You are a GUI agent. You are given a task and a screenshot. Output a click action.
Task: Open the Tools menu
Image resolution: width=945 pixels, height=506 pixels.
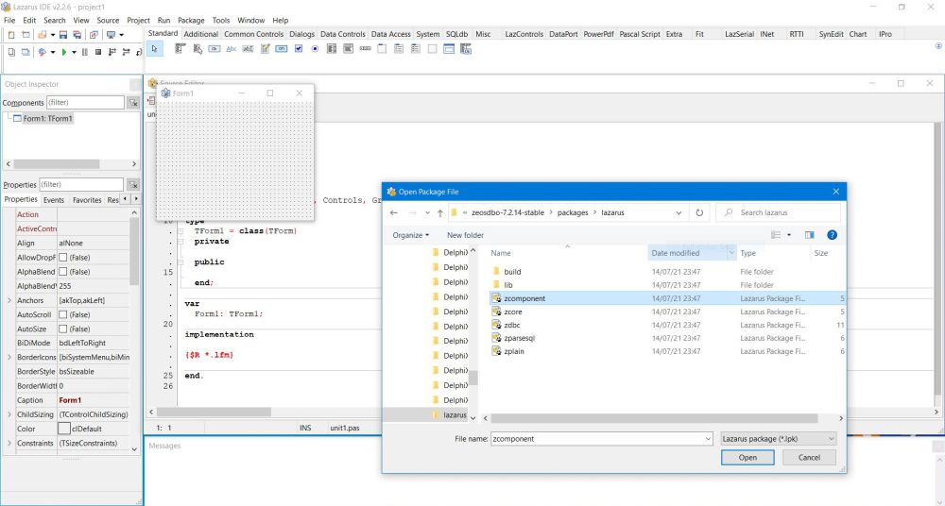coord(220,20)
